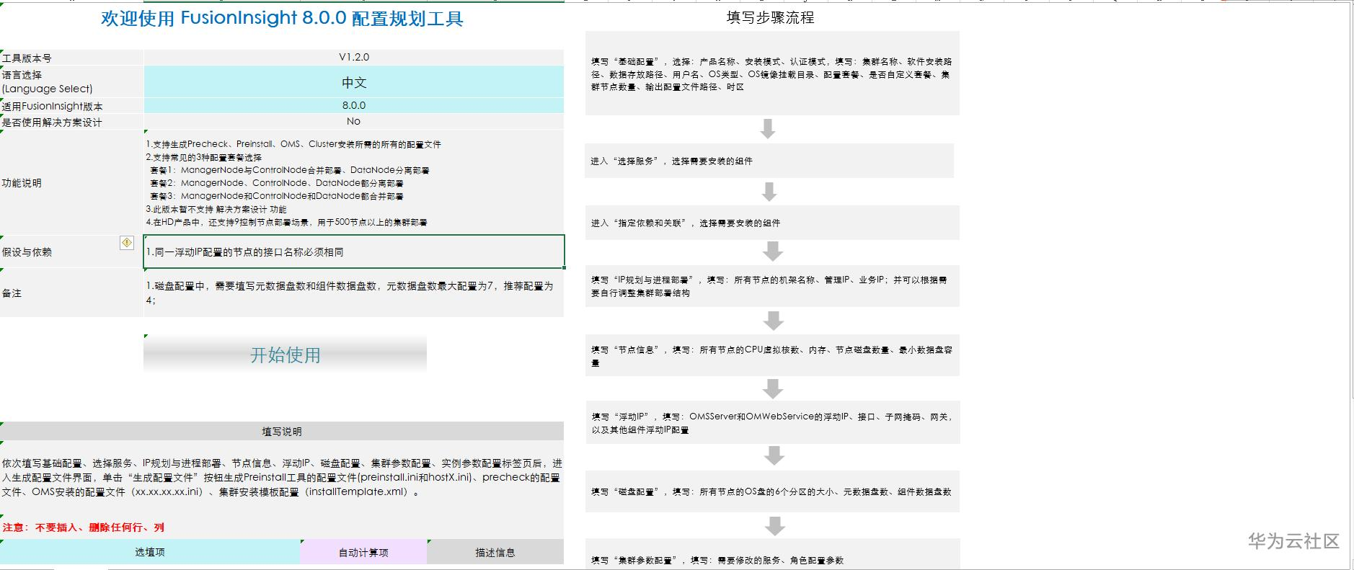The image size is (1354, 570).
Task: Click the 开始使用 button
Action: [285, 354]
